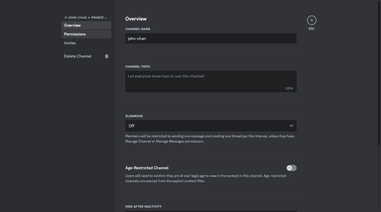Open the Permissions settings tab
Image resolution: width=381 pixels, height=212 pixels.
[86, 34]
